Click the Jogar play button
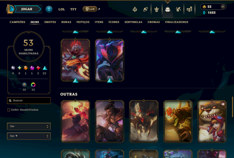This screenshot has height=158, width=234. [27, 9]
